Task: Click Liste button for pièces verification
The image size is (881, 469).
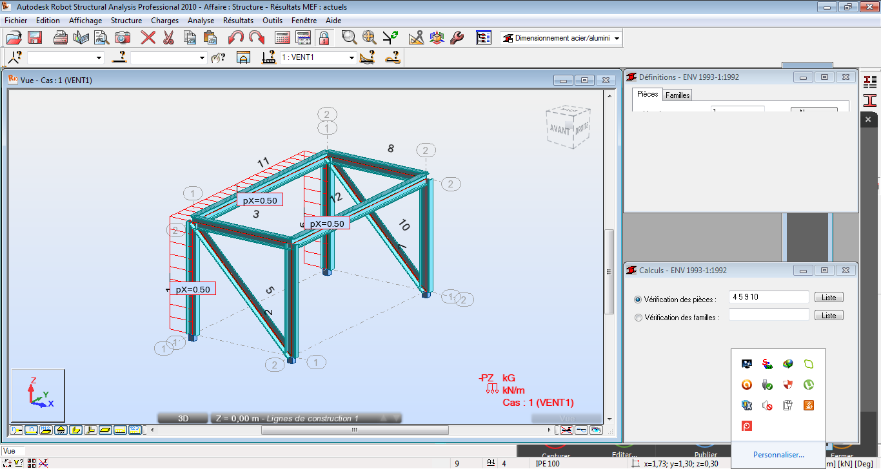Action: coord(829,297)
